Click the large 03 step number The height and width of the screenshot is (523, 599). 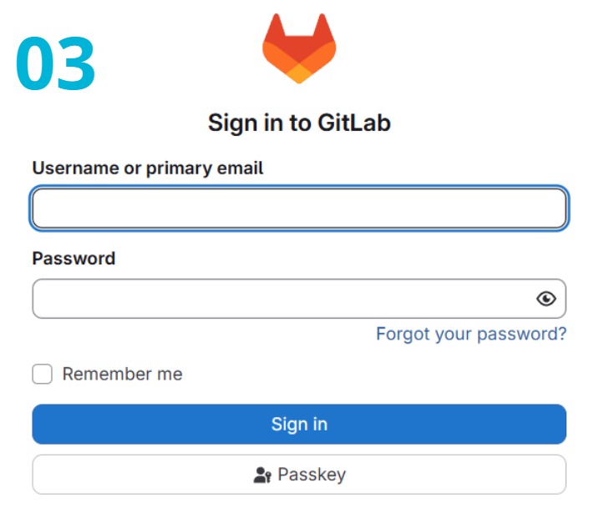56,65
